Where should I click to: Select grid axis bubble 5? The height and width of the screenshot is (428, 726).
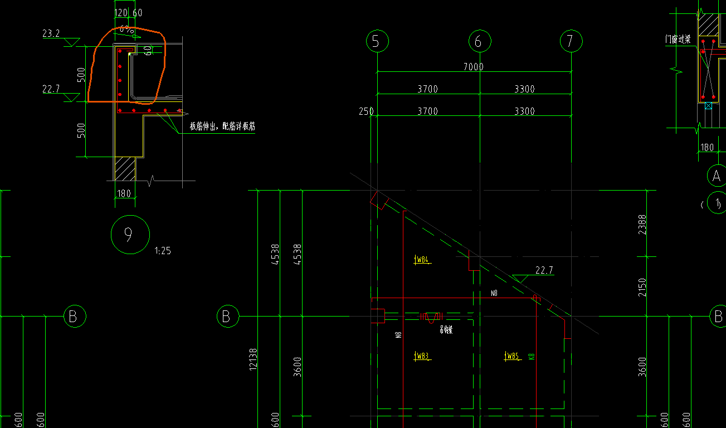point(377,41)
